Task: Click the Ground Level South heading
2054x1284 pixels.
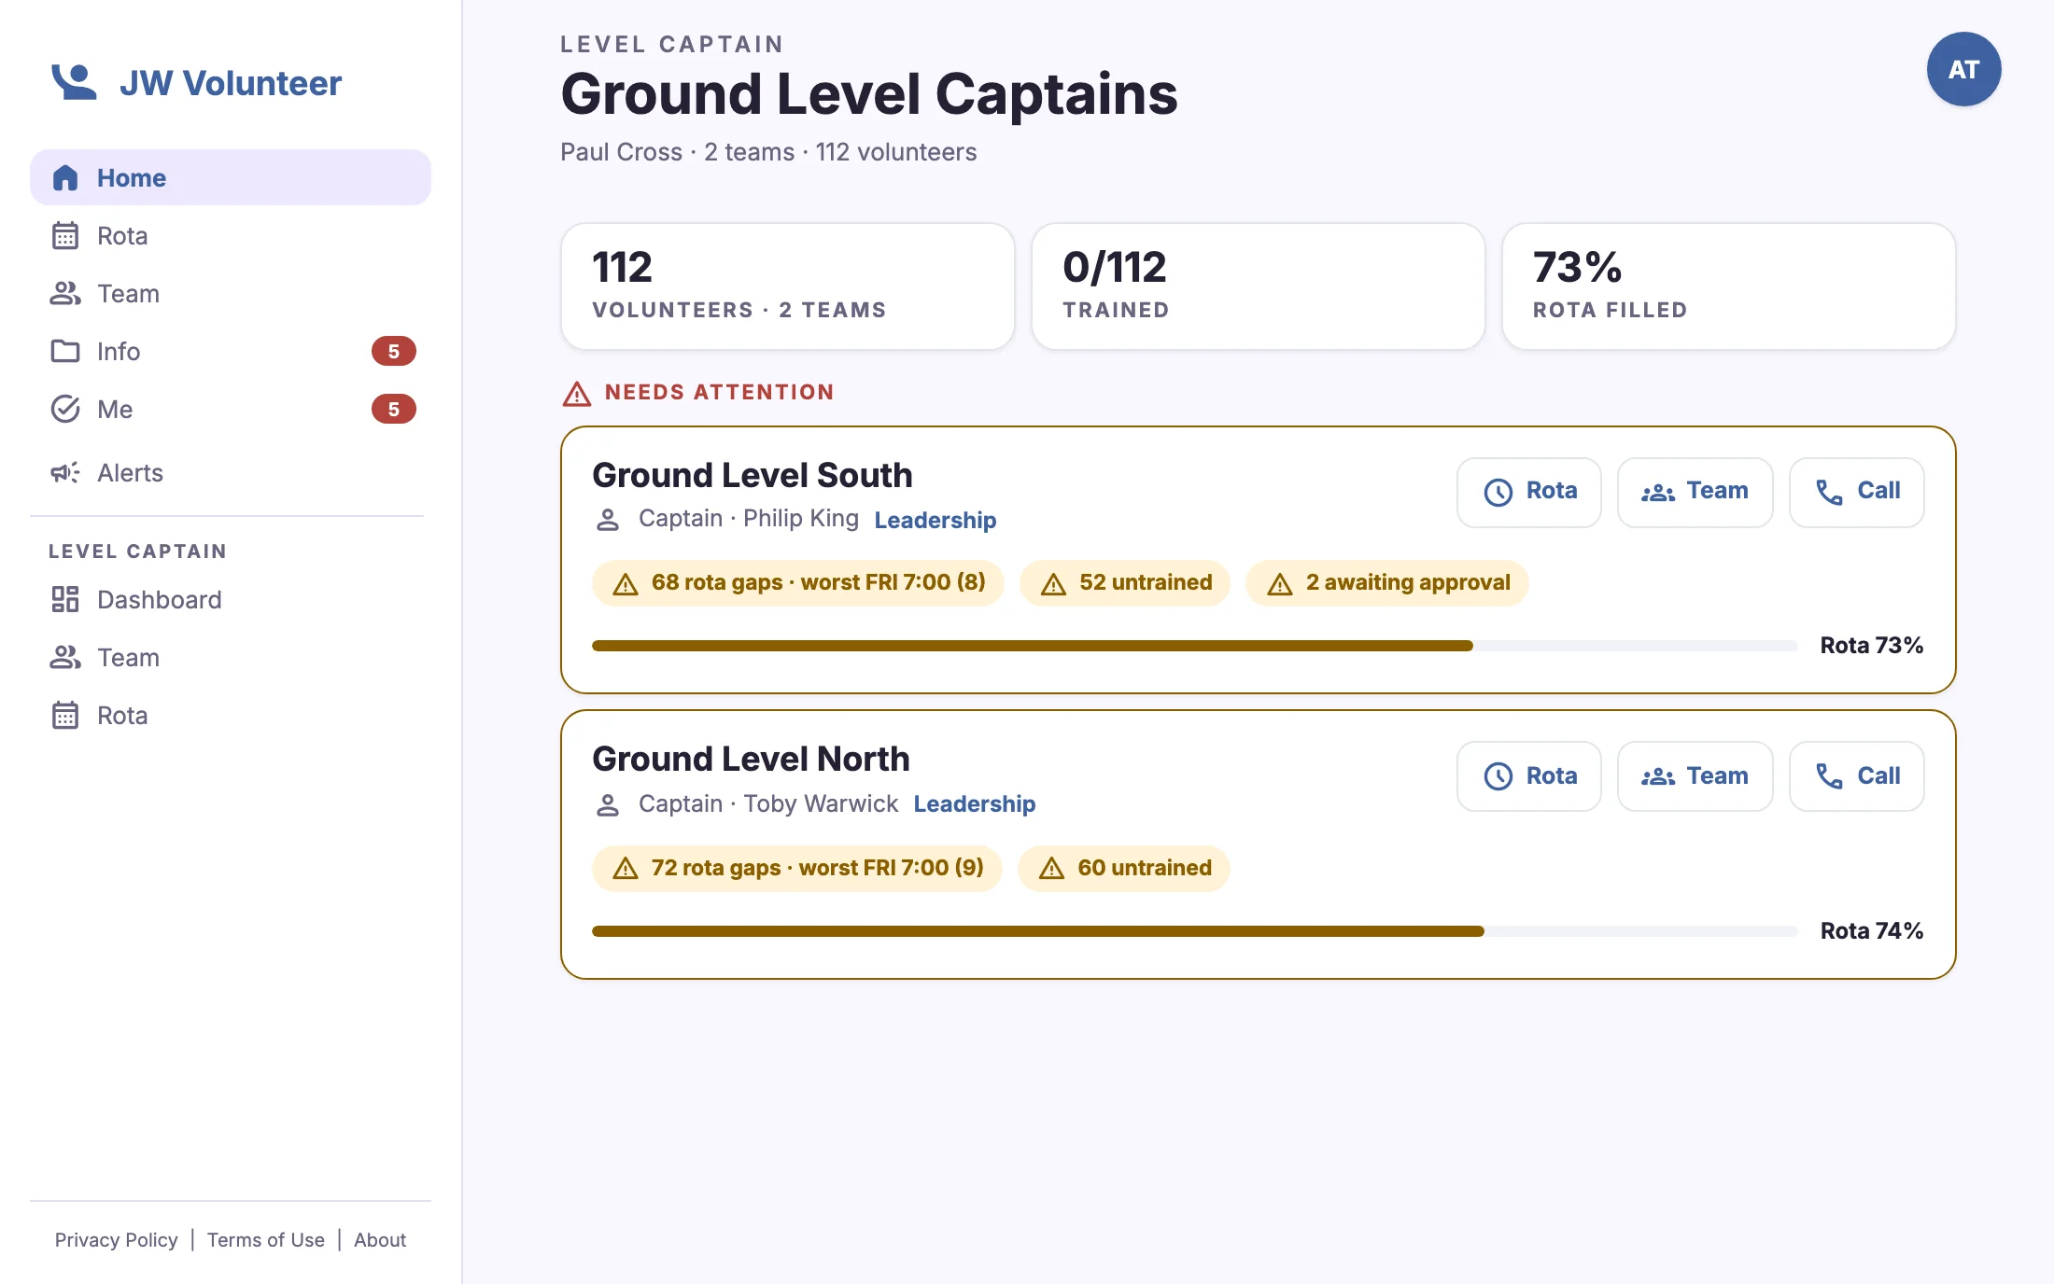Action: coord(753,475)
